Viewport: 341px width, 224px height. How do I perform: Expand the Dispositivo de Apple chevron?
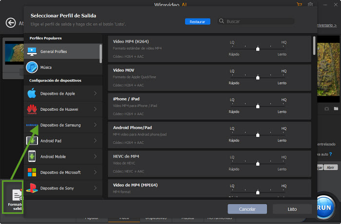coord(95,93)
